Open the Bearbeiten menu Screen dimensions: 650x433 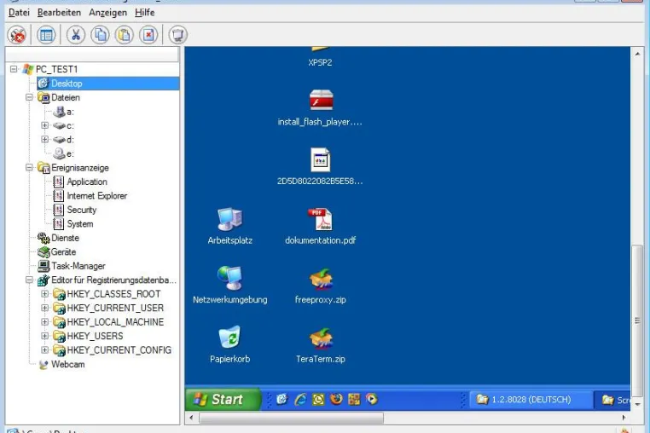[x=59, y=13]
